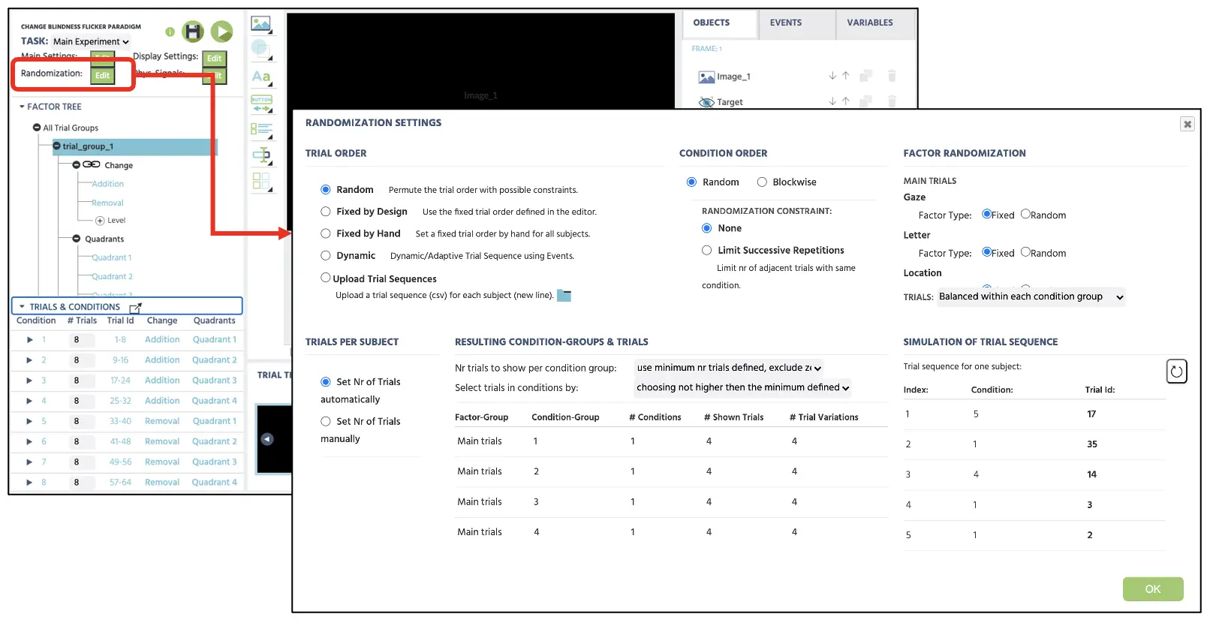Select the checklist/questionnaire element tool

point(261,130)
